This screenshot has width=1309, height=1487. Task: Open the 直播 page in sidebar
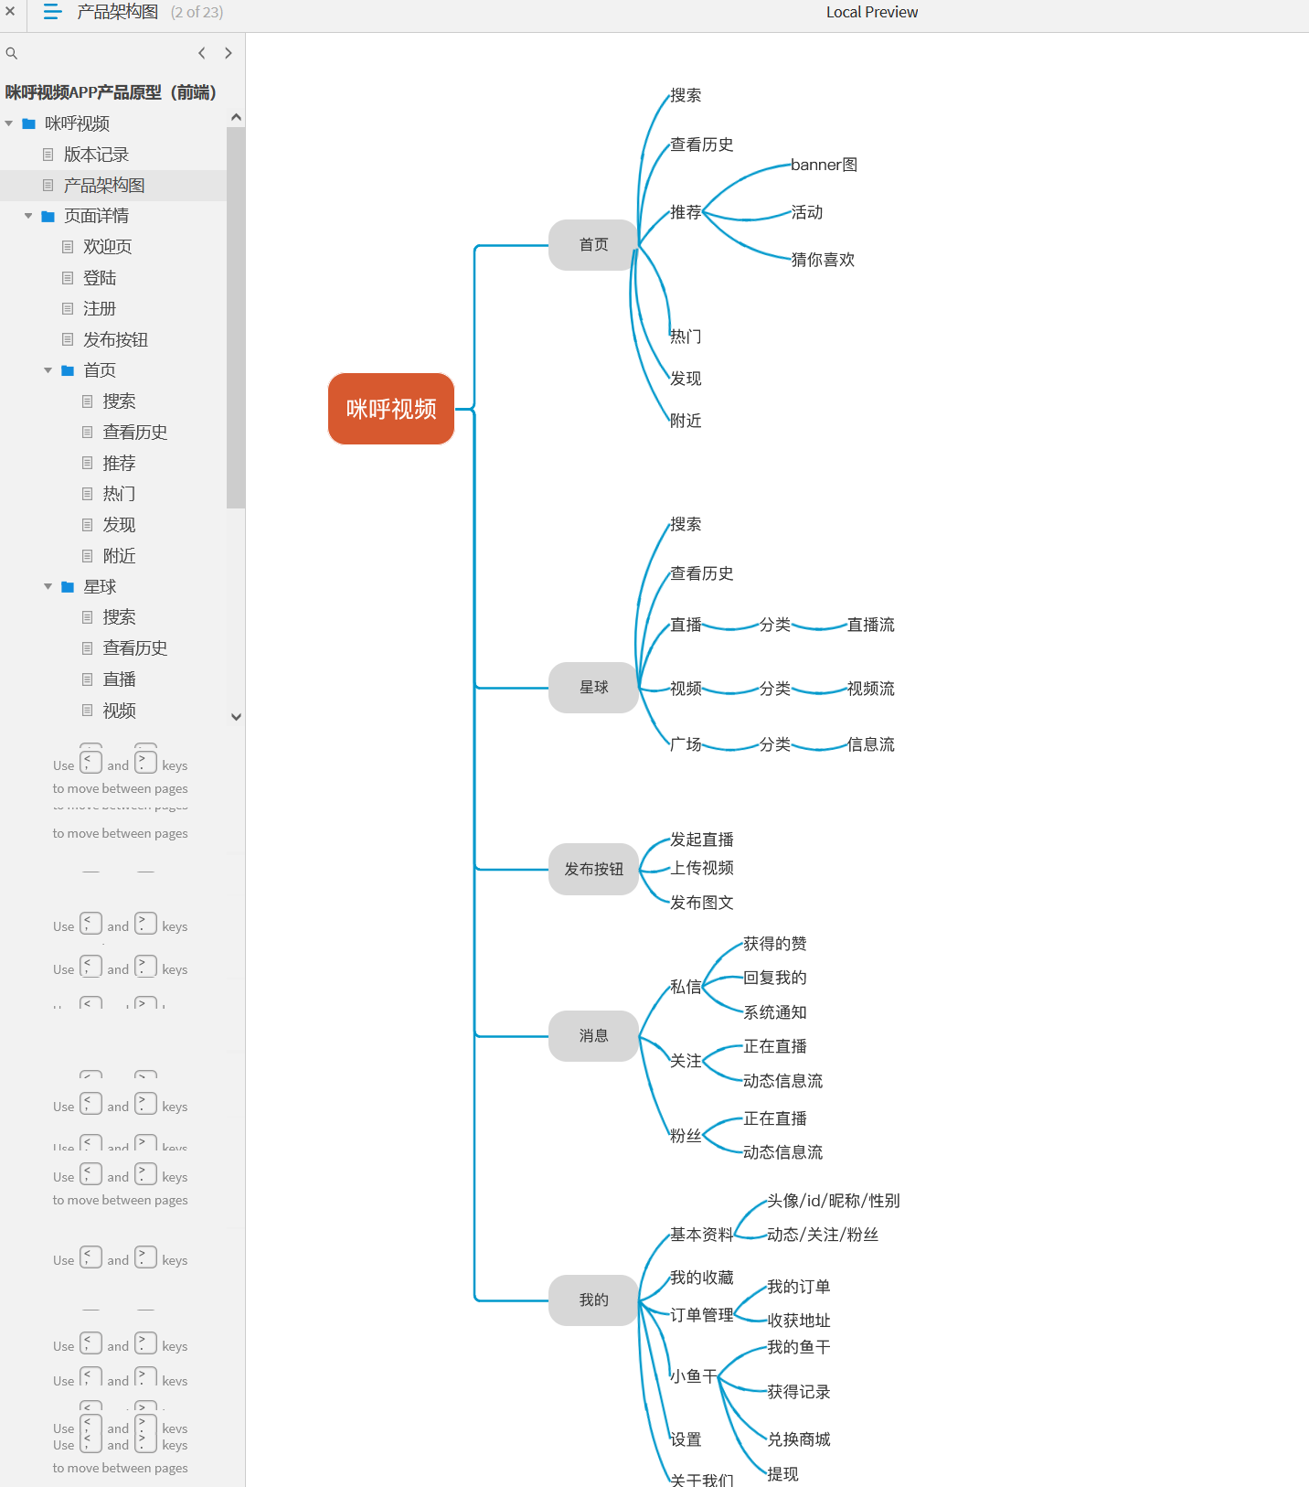coord(119,679)
